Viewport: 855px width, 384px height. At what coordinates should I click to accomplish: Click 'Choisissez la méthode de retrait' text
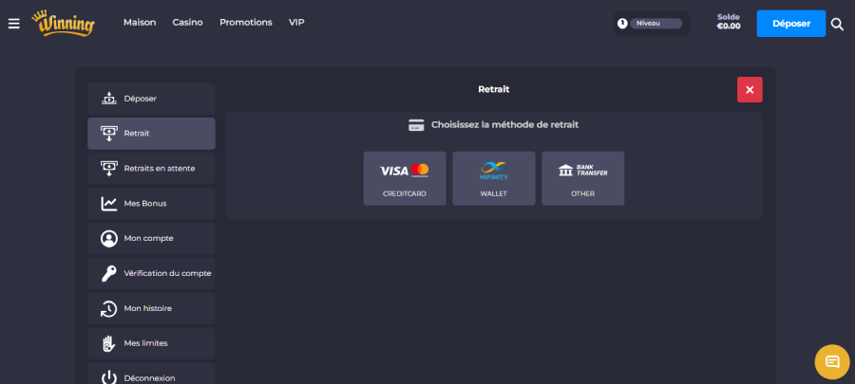pyautogui.click(x=505, y=124)
